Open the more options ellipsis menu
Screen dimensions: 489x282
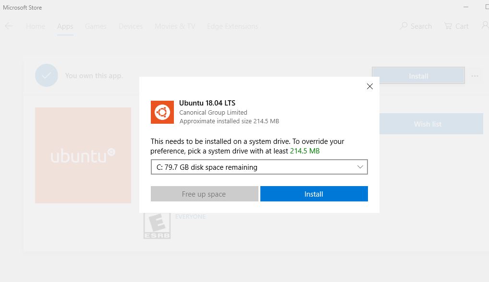pos(475,76)
